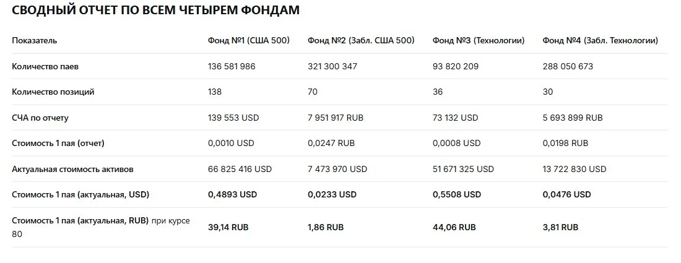Click the report heading СВОДНЫЙ ОТЧЕТ ПО ВСЕМ ЧЕТЫРЕМ ФОНДАМ

pyautogui.click(x=155, y=11)
